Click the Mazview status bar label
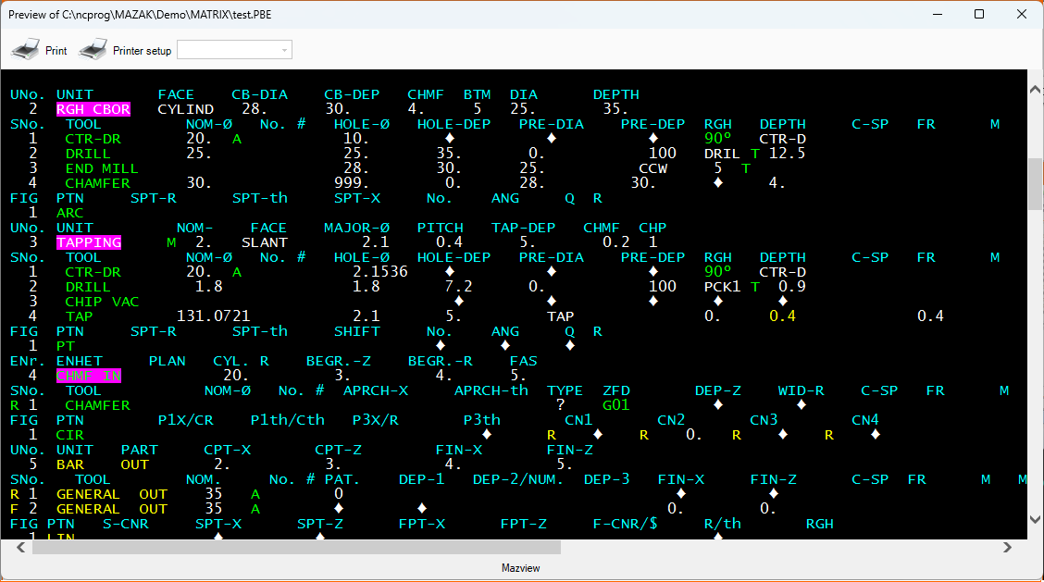This screenshot has height=582, width=1044. coord(521,568)
